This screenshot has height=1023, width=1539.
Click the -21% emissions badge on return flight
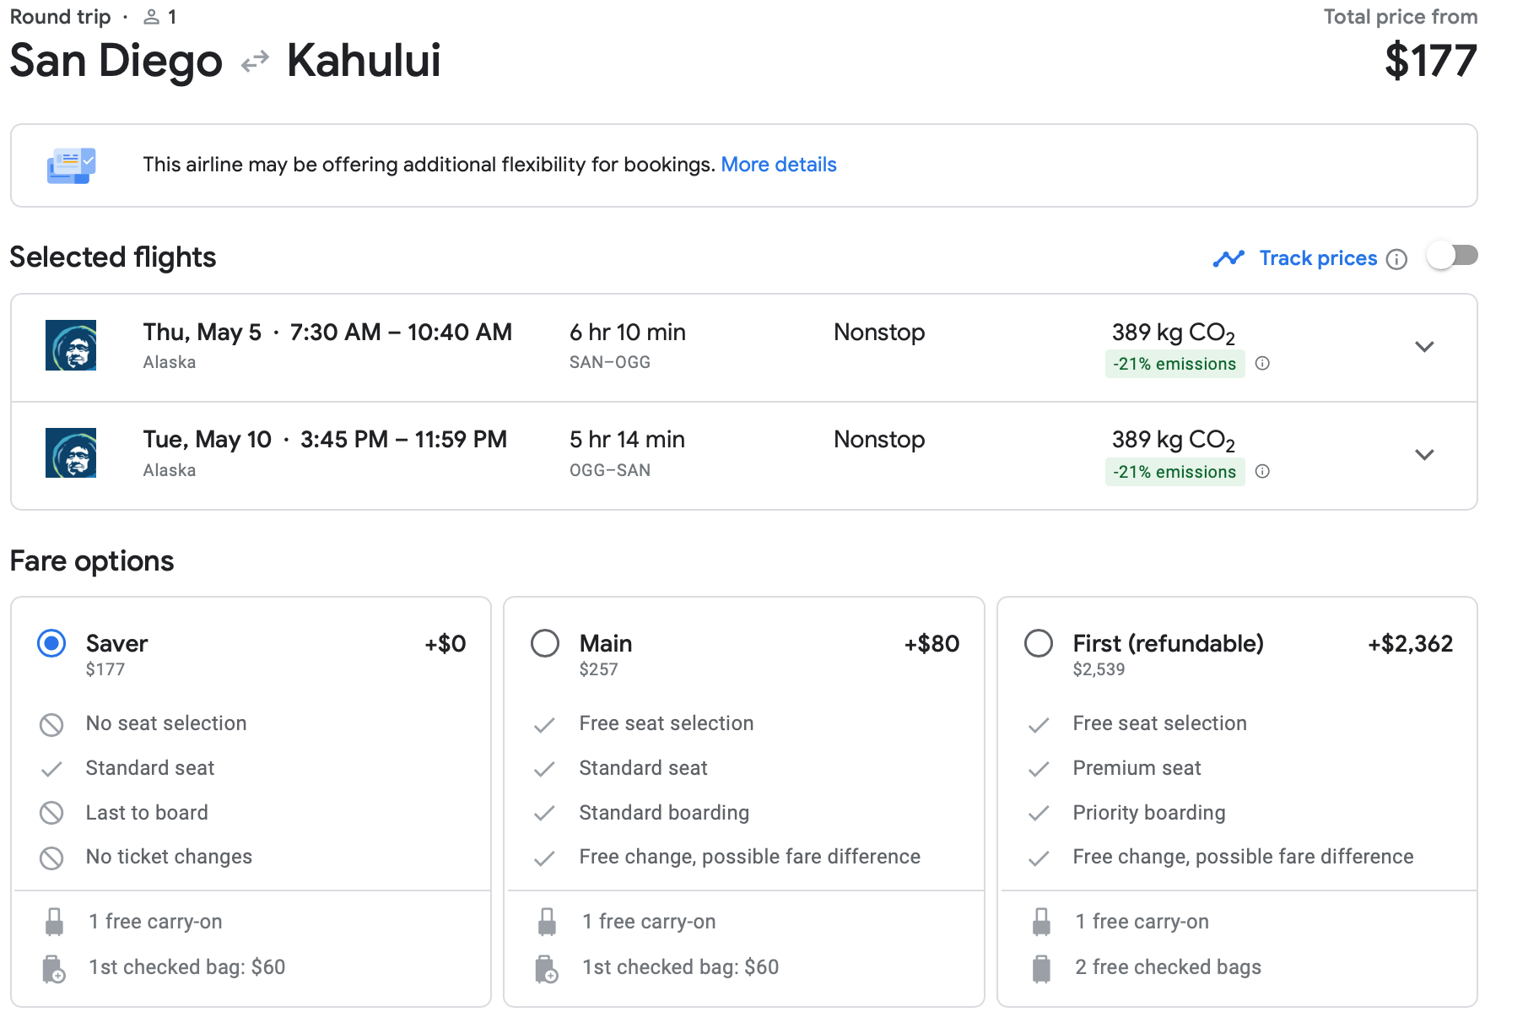point(1174,472)
